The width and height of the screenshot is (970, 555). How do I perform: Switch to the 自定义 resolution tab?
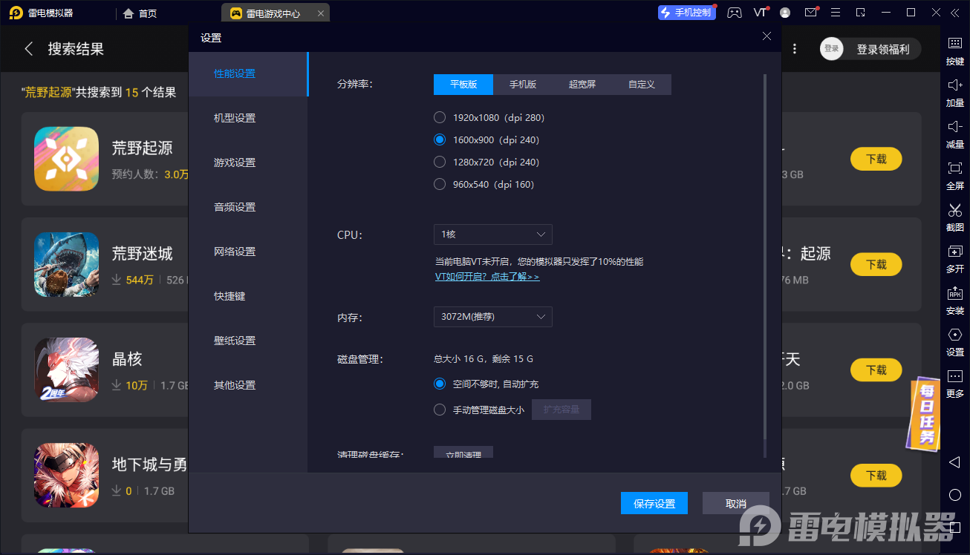pos(642,85)
